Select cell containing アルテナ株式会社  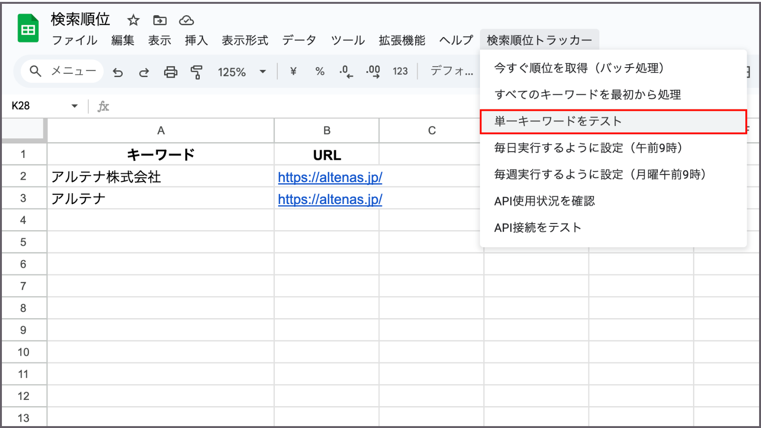click(x=161, y=176)
